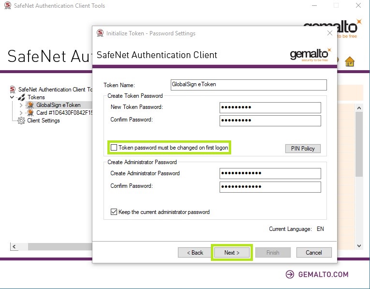
Task: Enable token password change on first logon
Action: tap(114, 148)
